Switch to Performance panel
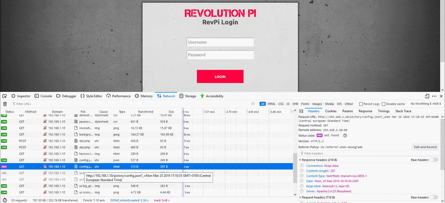Viewport: 445px width, 203px height. 118,96
